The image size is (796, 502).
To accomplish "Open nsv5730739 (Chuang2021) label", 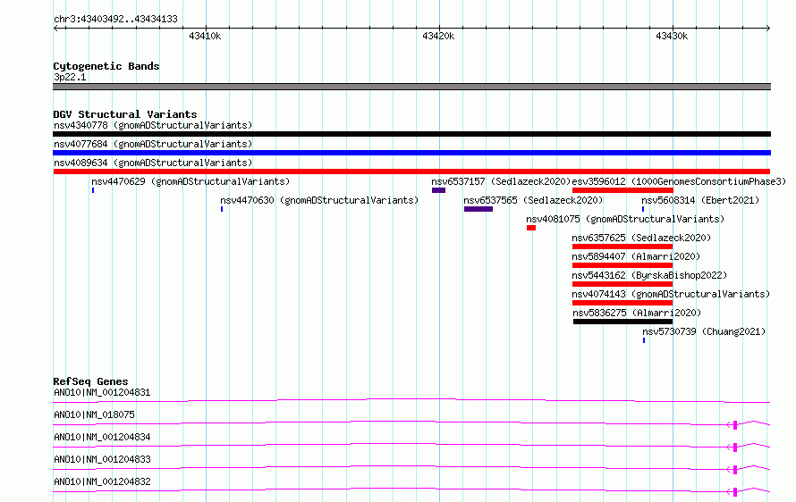I will tap(704, 331).
